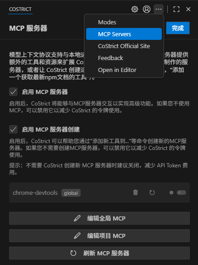Click the pencil icon on 编辑项目 MCP
The image size is (198, 265).
(77, 236)
